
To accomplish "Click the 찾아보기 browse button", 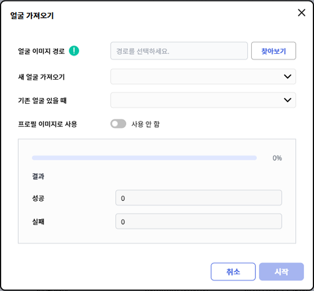I will click(x=274, y=51).
